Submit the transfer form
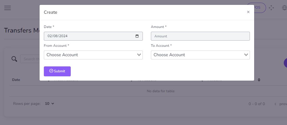Viewport: 287px width, 125px height. pyautogui.click(x=57, y=72)
